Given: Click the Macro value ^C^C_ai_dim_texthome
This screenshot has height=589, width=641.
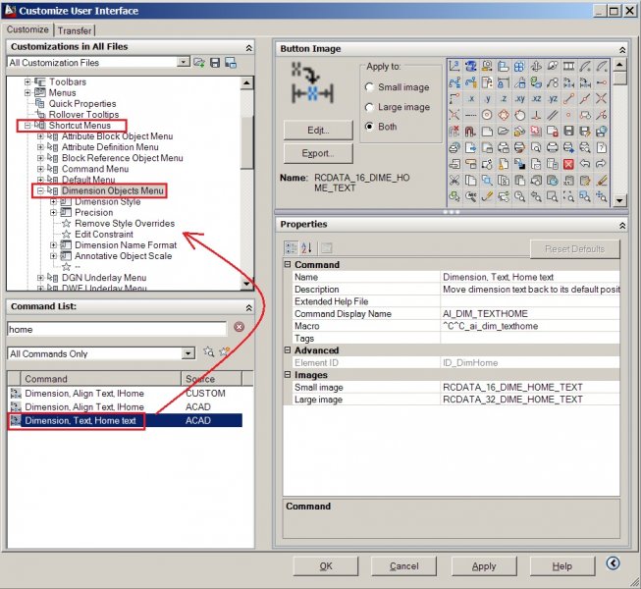Looking at the screenshot, I should point(490,326).
